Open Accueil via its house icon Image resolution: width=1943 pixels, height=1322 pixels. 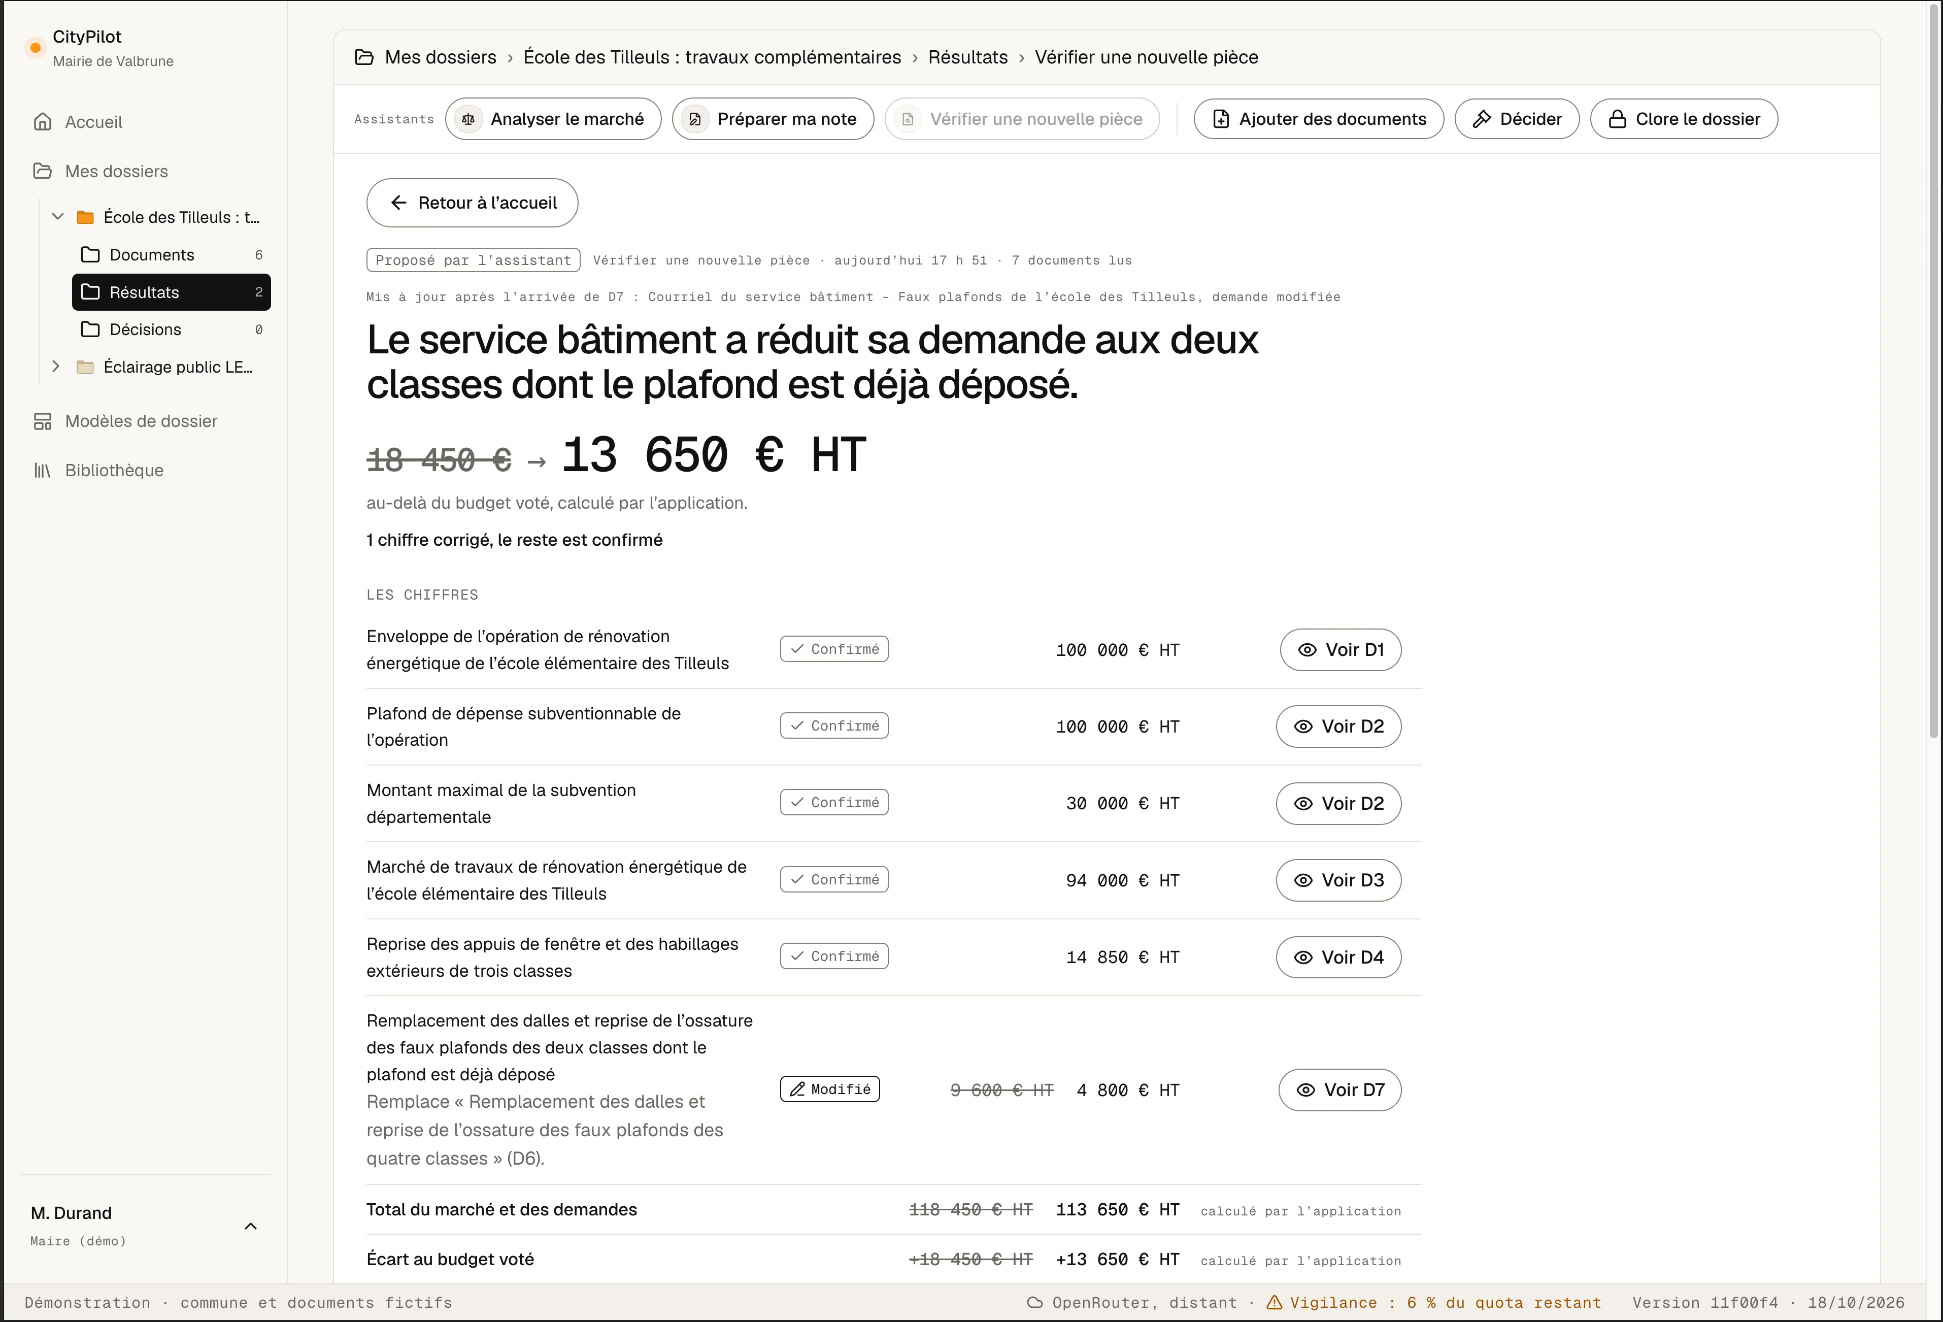43,122
